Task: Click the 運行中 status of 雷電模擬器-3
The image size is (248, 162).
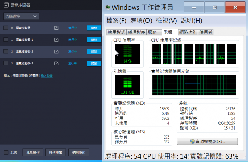Action: click(72, 63)
